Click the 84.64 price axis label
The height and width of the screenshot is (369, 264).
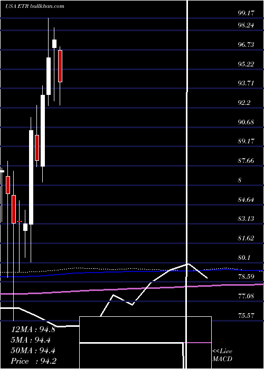point(246,200)
